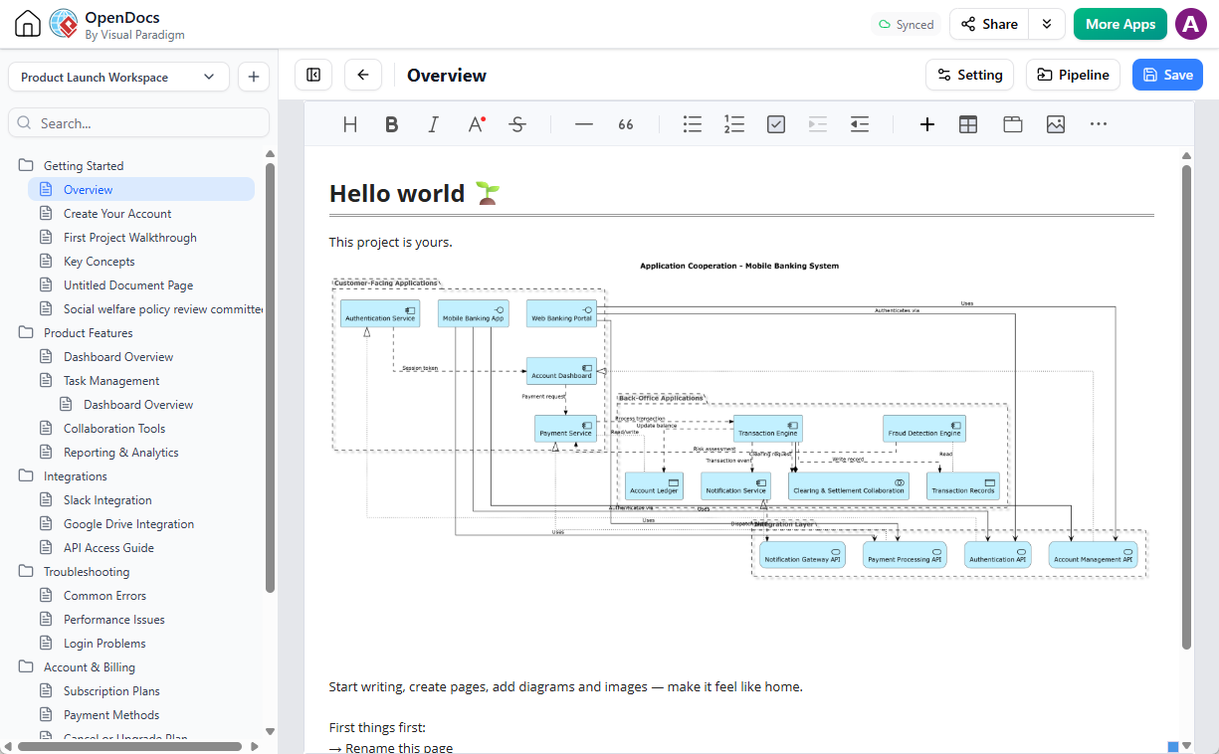Image resolution: width=1219 pixels, height=754 pixels.
Task: Open First Project Walkthrough page
Action: (x=130, y=238)
